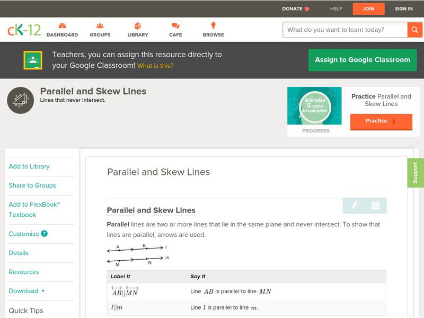Open the Library icon

click(x=138, y=26)
